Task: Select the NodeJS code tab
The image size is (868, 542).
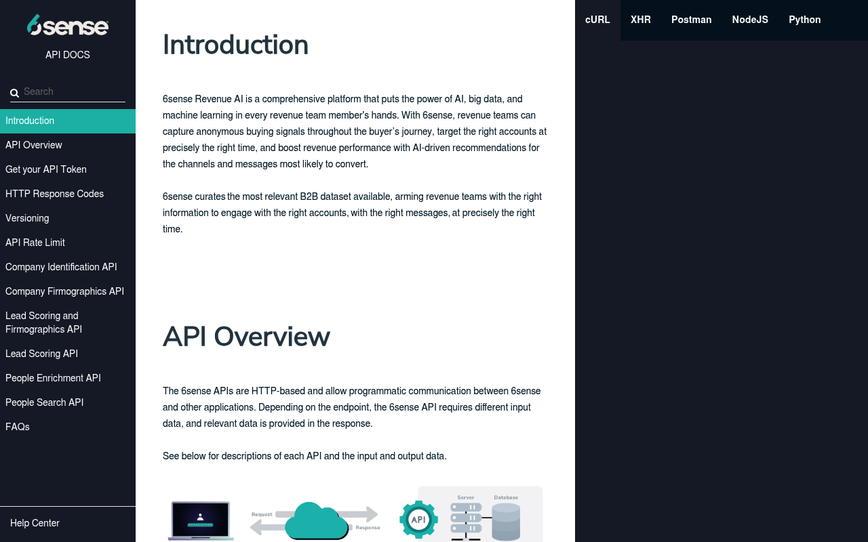Action: coord(750,20)
